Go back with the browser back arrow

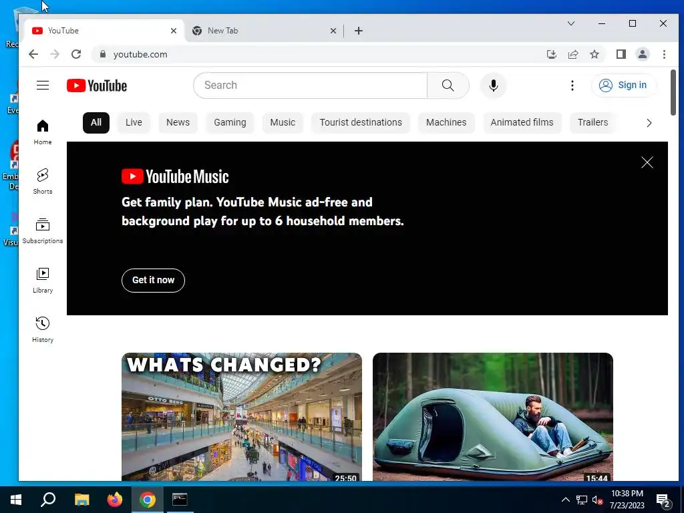33,54
